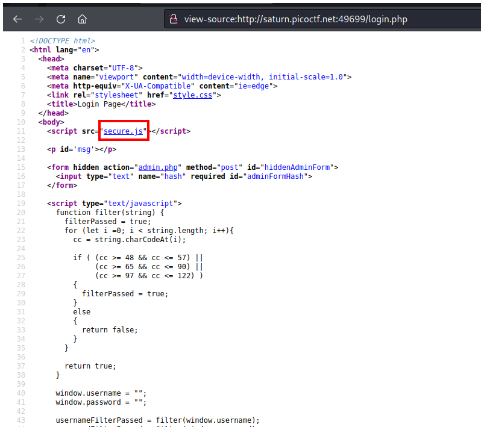
Task: Click the DOCTYPE html declaration
Action: [62, 40]
